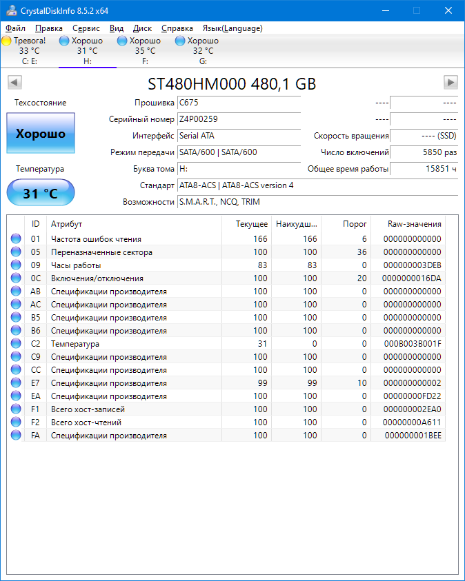Click transfer mode field SATA/600 | SATA/600
Screen dimensions: 465x581
[x=239, y=152]
